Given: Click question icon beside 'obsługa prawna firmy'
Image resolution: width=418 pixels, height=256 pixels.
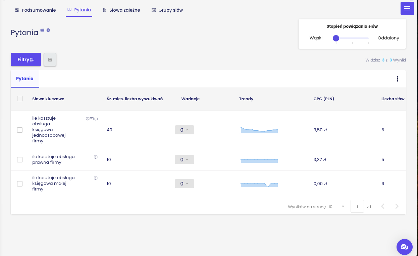Looking at the screenshot, I should click(96, 157).
